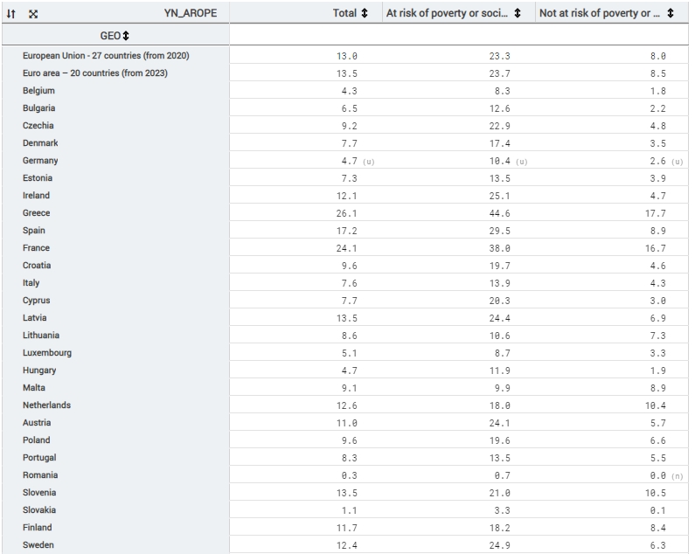Click the Denmark row label
Screen dimensions: 695x554
point(40,143)
